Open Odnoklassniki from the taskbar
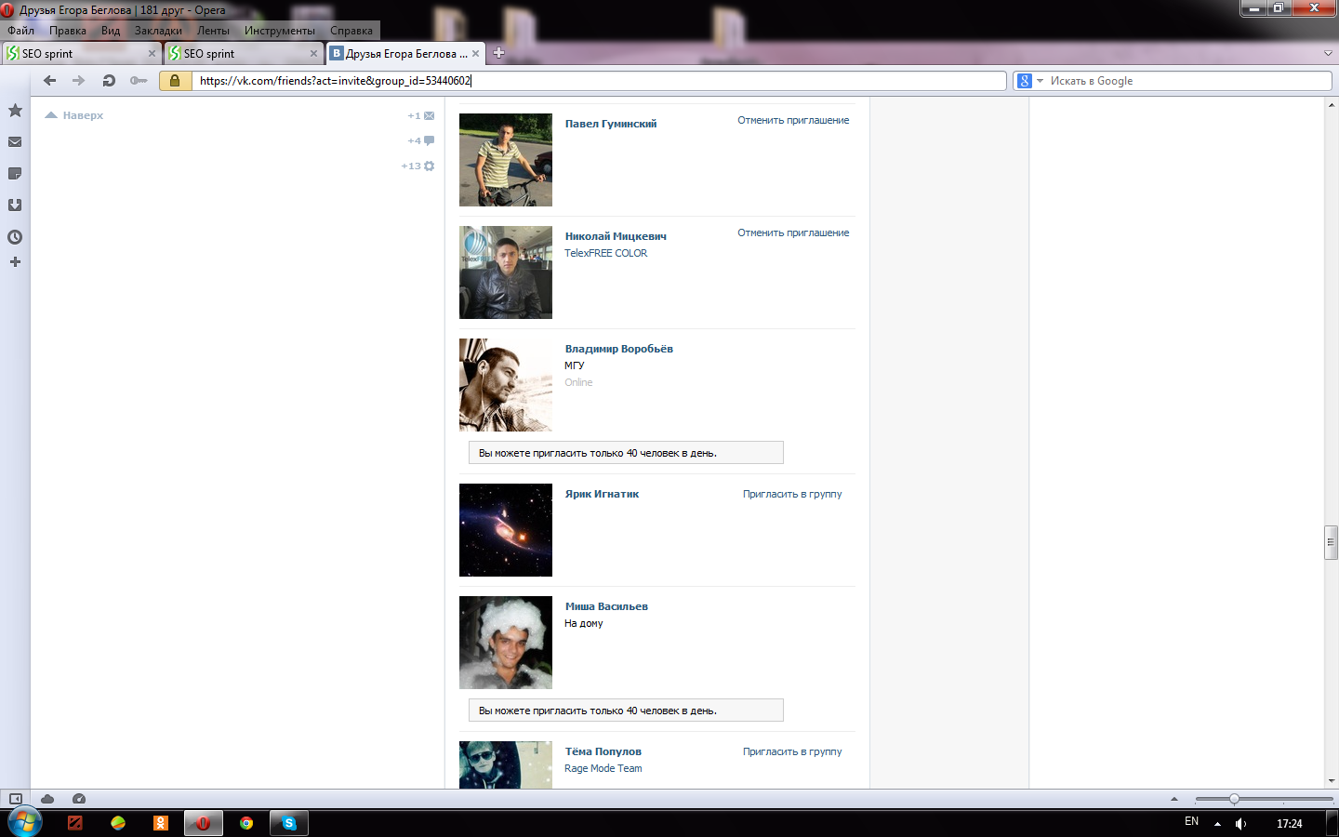The width and height of the screenshot is (1339, 837). [x=161, y=823]
